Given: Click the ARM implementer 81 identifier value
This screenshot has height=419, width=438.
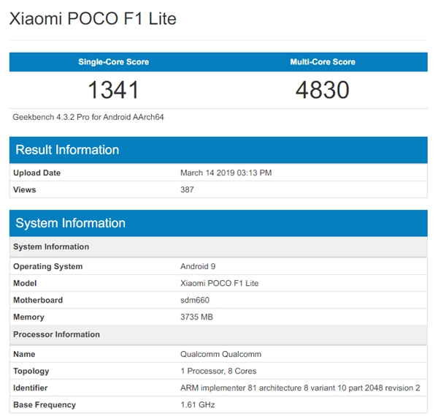Looking at the screenshot, I should click(300, 388).
